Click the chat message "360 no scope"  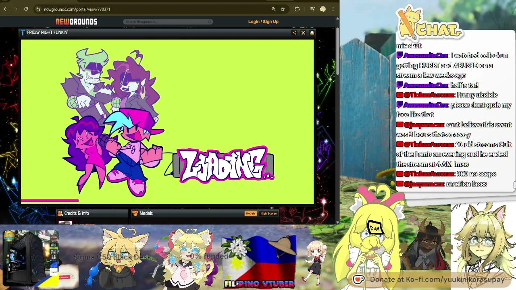[476, 174]
